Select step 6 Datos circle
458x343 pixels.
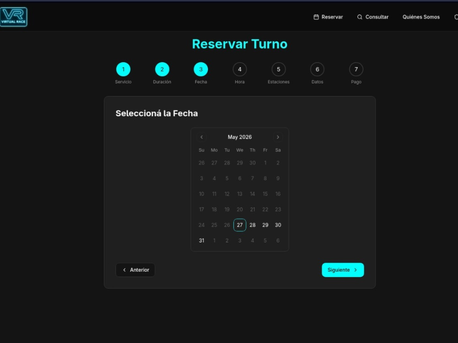[317, 70]
